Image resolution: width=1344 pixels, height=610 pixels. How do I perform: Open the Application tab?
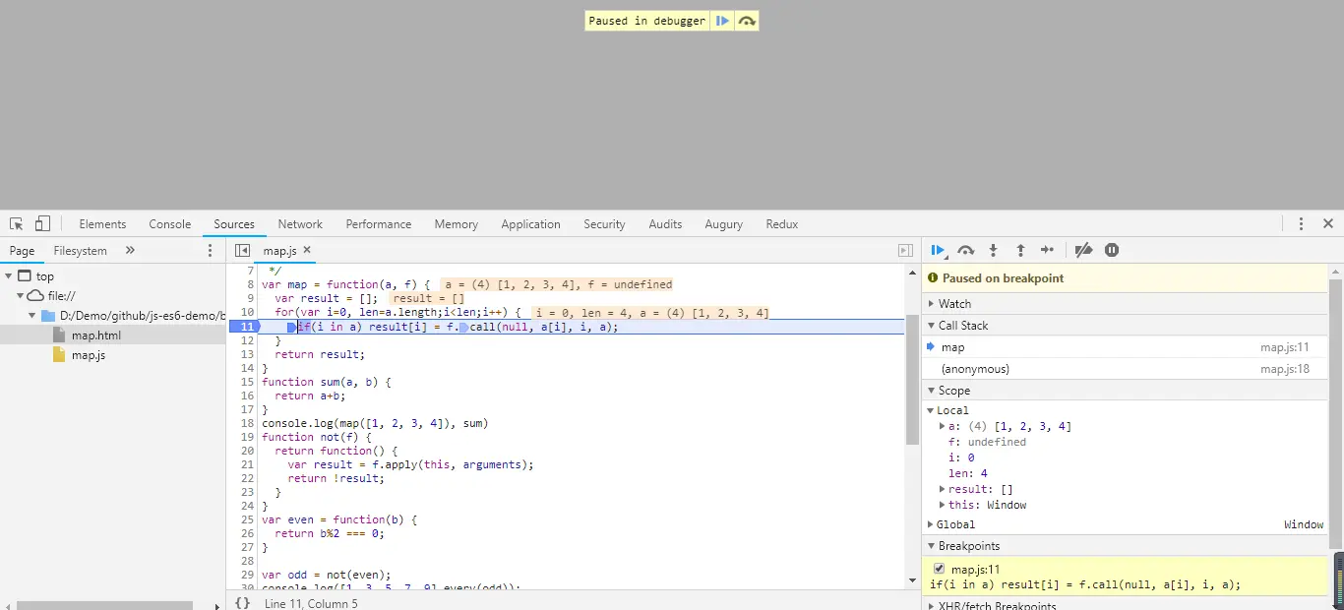coord(530,224)
